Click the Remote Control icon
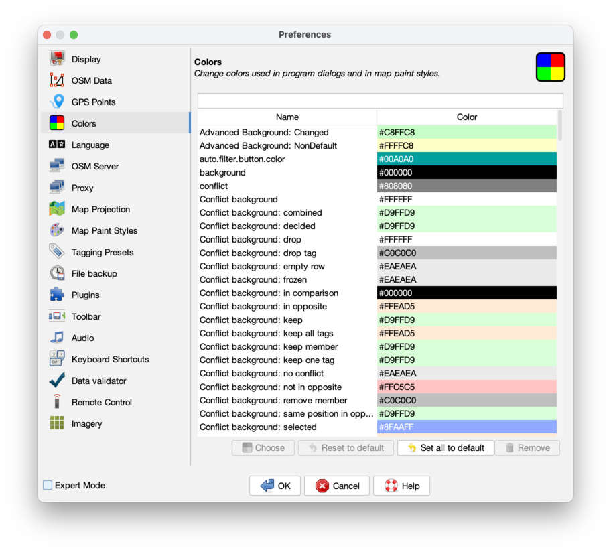Viewport: 611px width, 552px height. click(x=56, y=402)
